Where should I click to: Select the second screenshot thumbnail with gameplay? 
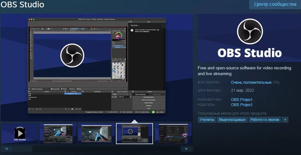click(58, 133)
